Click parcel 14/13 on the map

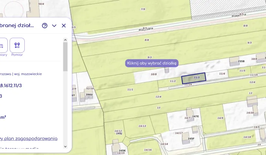[142, 126]
